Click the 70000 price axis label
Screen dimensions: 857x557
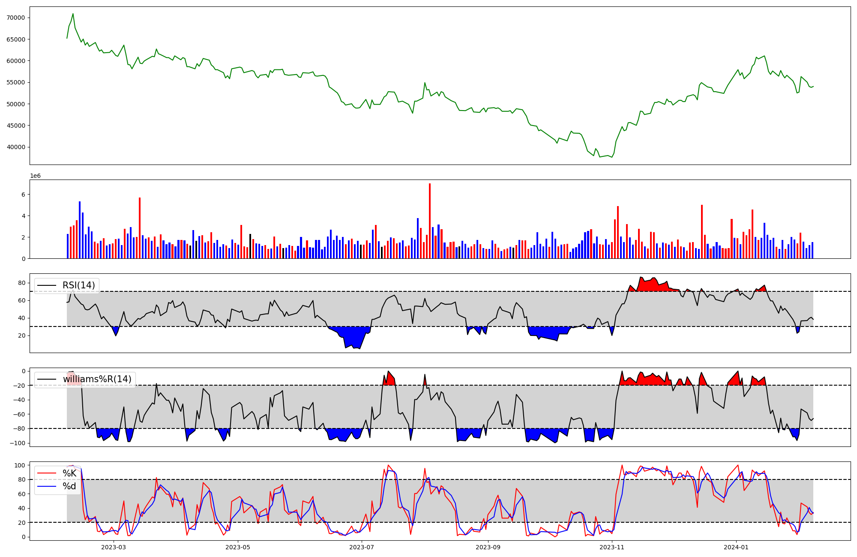[16, 18]
